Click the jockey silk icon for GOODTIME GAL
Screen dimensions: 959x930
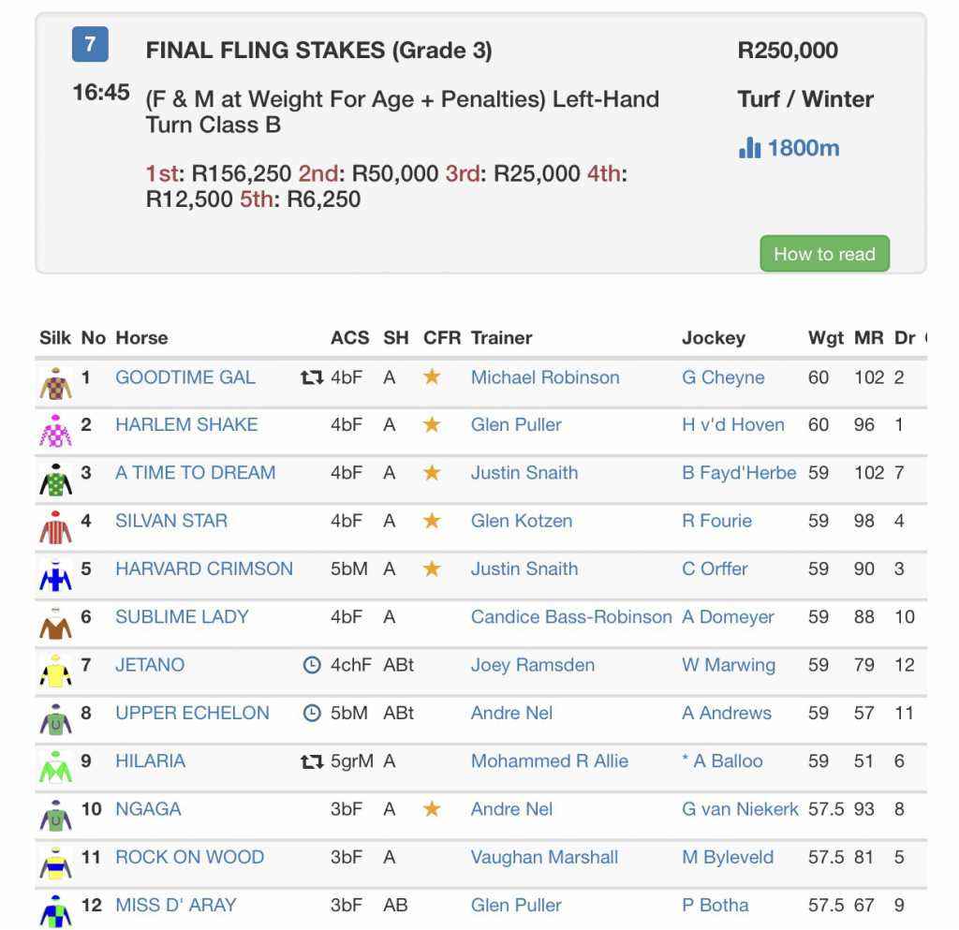[x=55, y=381]
